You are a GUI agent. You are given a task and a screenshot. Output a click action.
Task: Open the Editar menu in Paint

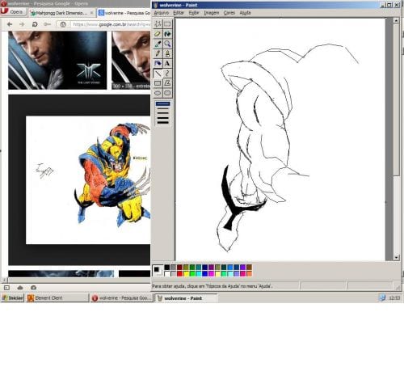(x=179, y=13)
